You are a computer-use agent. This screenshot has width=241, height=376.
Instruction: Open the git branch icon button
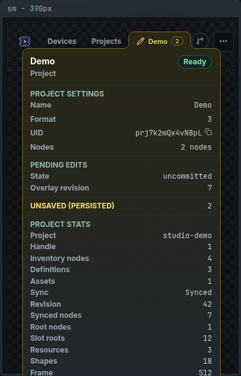(200, 41)
